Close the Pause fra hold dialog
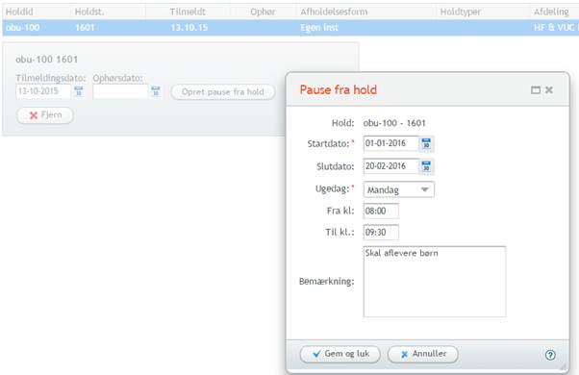This screenshot has width=579, height=375. pos(549,89)
